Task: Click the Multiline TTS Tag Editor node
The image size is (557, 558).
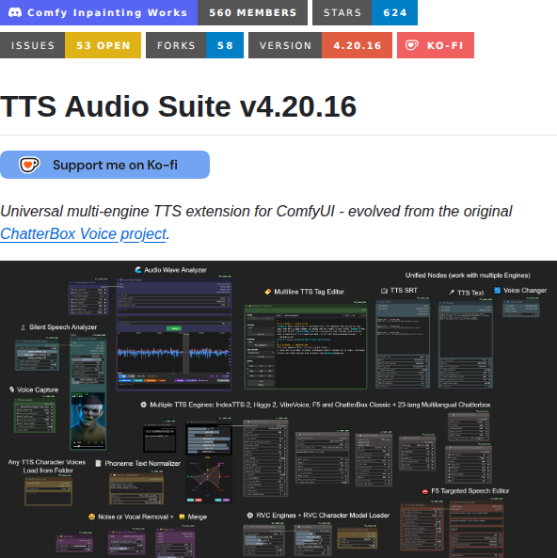Action: pos(306,346)
